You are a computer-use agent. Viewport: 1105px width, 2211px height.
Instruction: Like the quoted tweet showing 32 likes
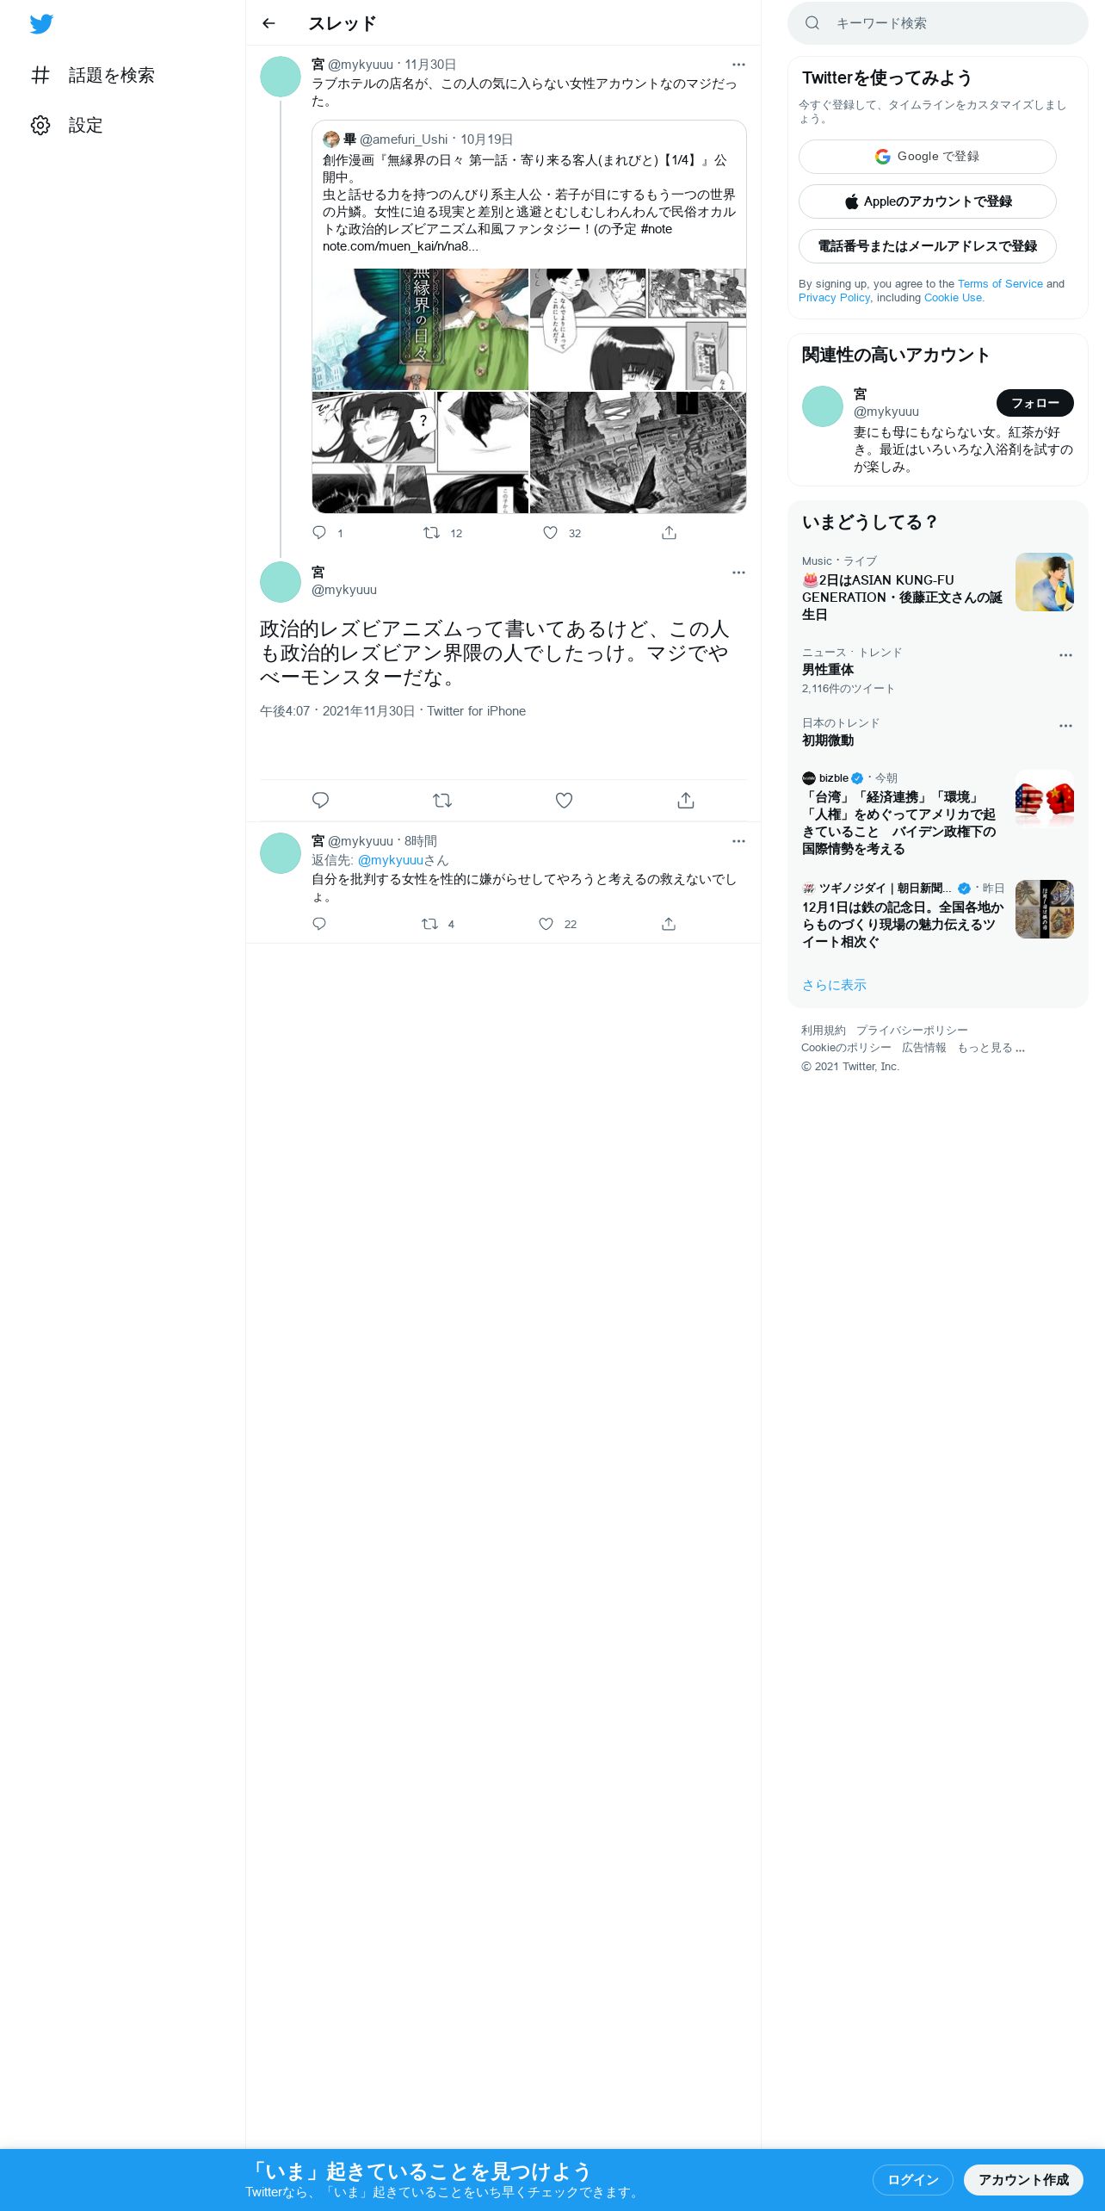point(551,533)
